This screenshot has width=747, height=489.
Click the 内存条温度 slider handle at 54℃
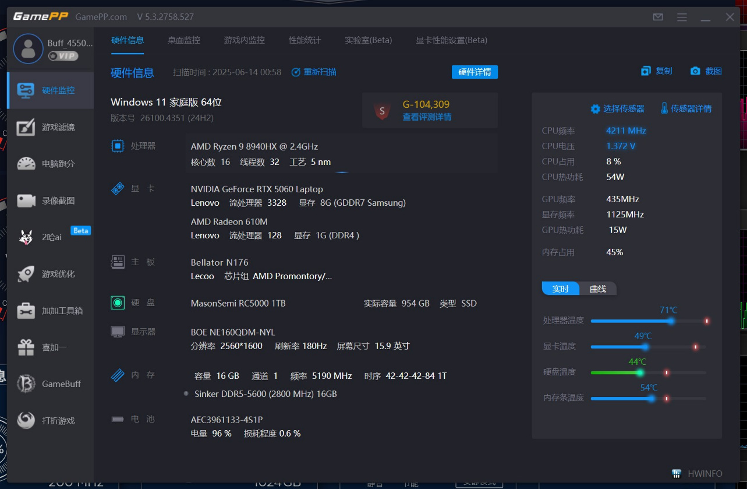(651, 398)
